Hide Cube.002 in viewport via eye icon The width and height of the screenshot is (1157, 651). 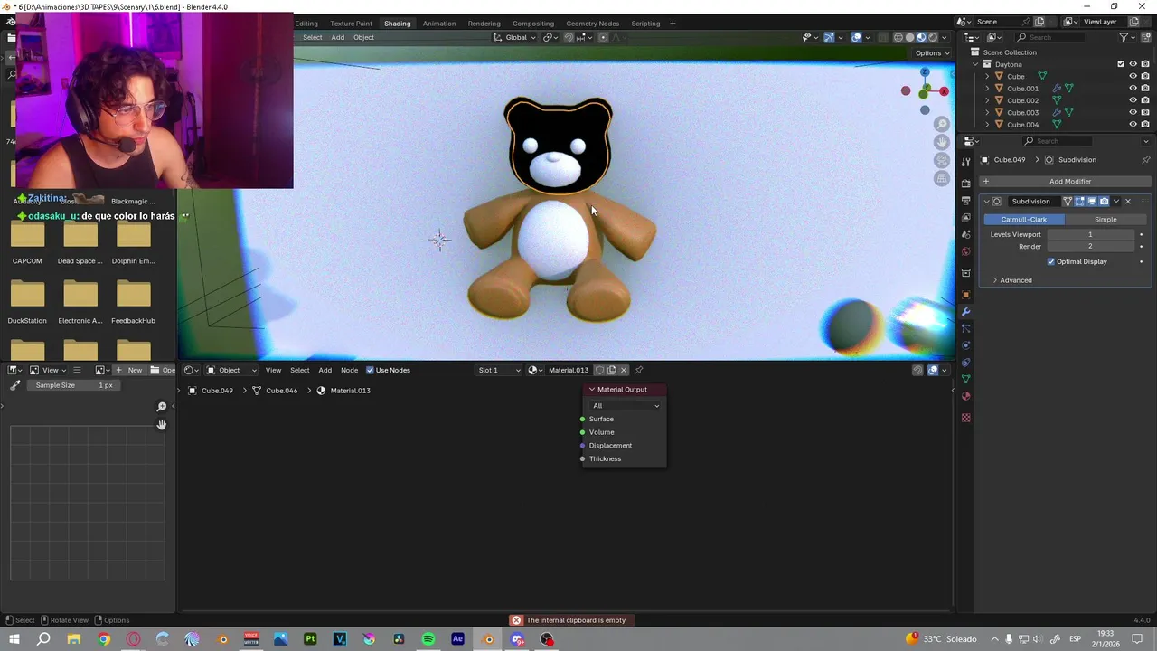point(1133,100)
